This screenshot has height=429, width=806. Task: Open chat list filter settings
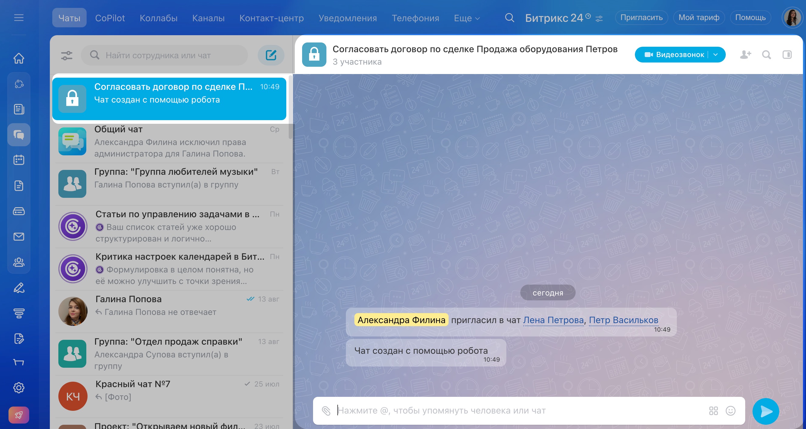pos(66,56)
